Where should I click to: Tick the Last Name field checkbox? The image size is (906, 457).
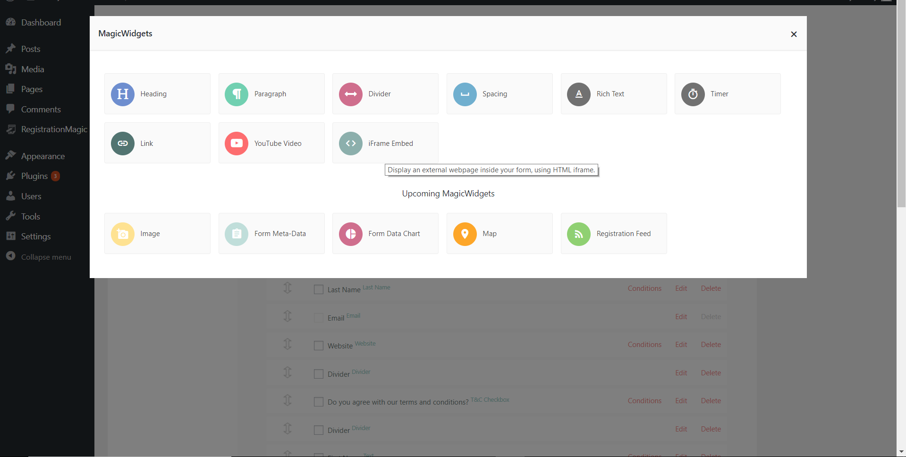[x=319, y=289]
